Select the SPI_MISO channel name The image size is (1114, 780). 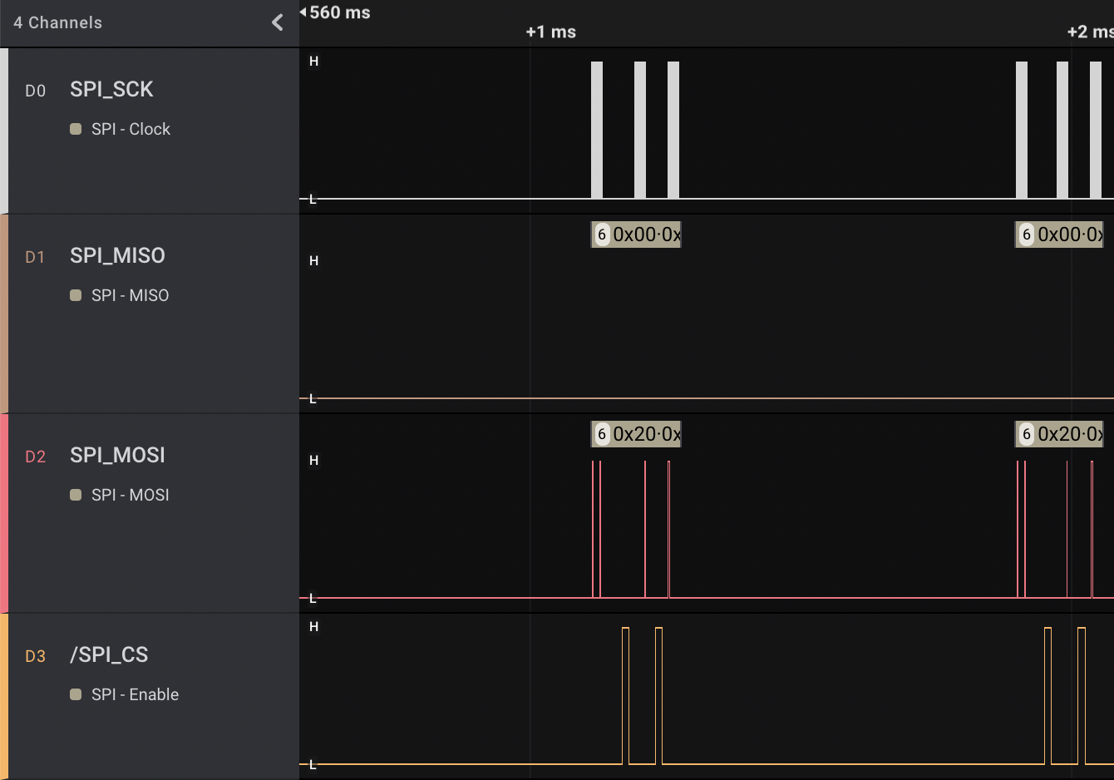pos(117,255)
